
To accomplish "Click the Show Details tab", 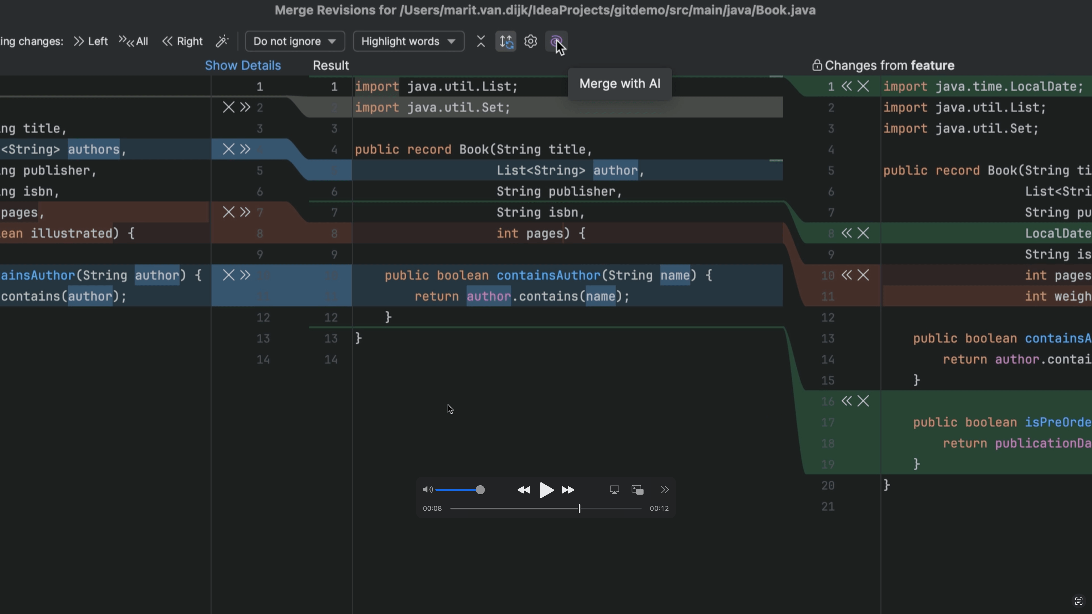I will click(242, 65).
